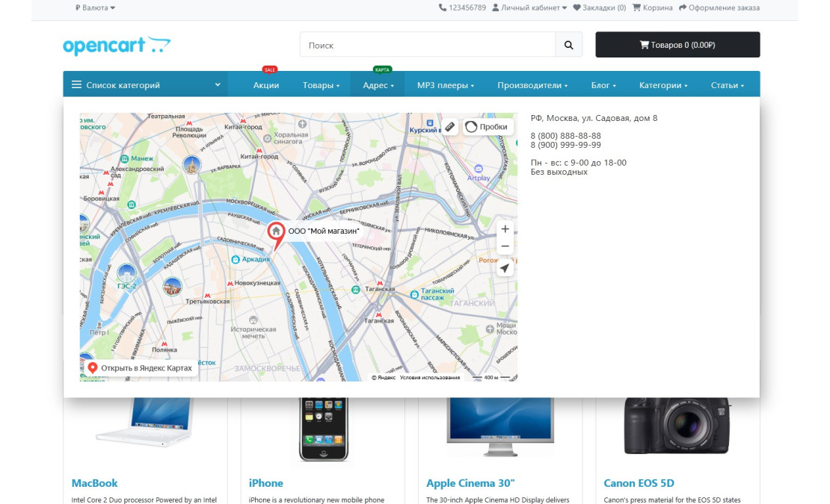
Task: Open the Блог dropdown menu
Action: point(603,85)
